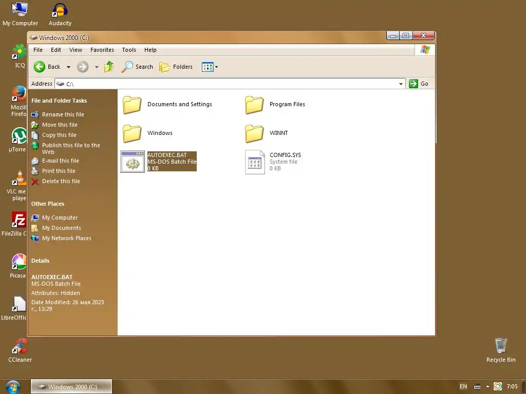
Task: Open My Computer desktop icon
Action: [20, 14]
